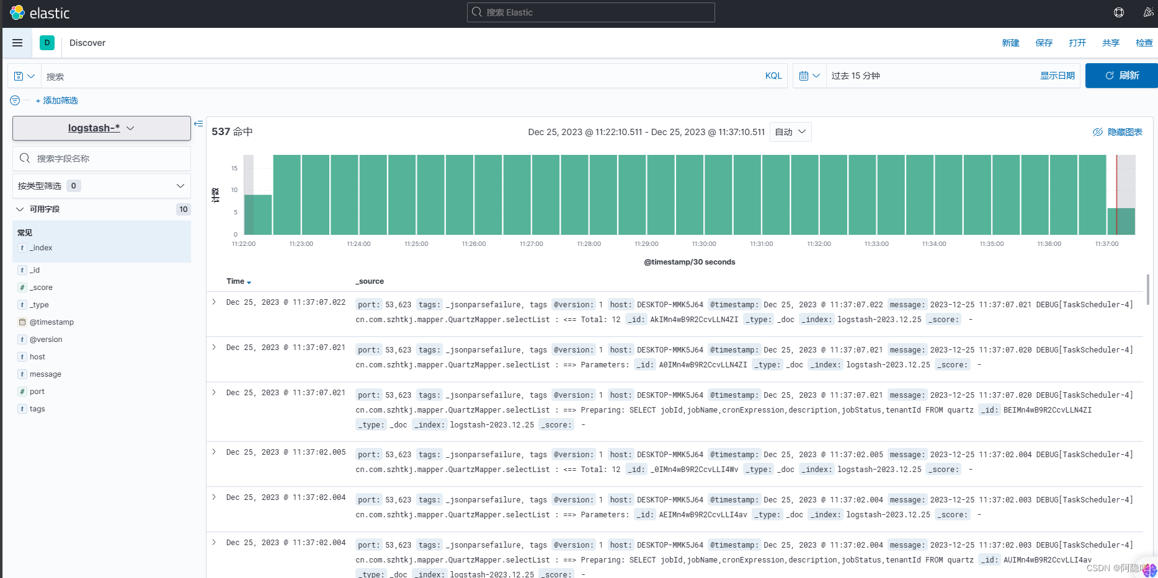1158x578 pixels.
Task: Click the Discover space 'D' avatar icon
Action: [47, 43]
